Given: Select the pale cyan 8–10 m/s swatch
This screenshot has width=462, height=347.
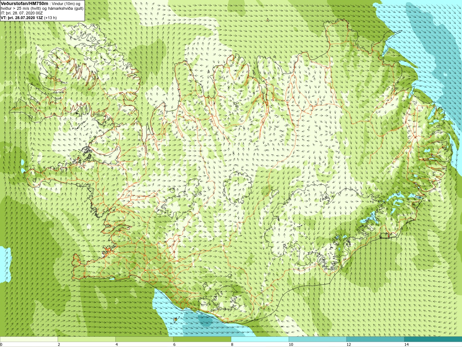Looking at the screenshot, I should [260, 339].
